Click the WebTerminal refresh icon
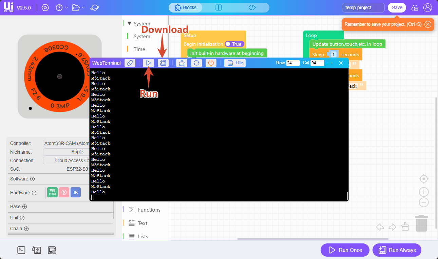This screenshot has height=259, width=438. 196,63
